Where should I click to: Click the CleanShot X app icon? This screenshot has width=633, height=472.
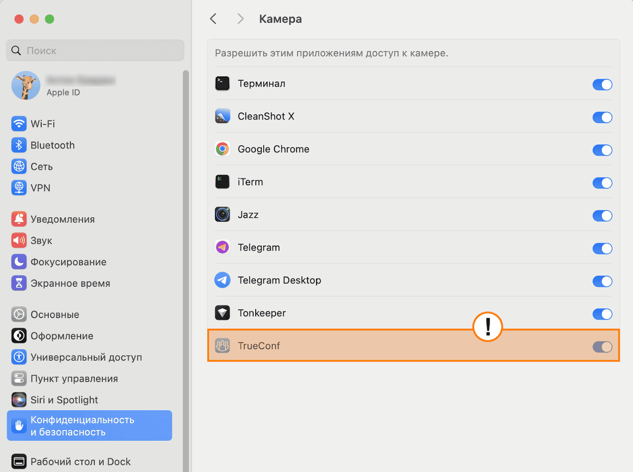pos(223,116)
